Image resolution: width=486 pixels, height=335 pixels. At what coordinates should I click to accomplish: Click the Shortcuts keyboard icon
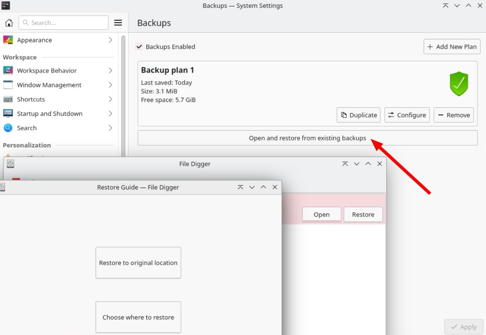tap(8, 99)
